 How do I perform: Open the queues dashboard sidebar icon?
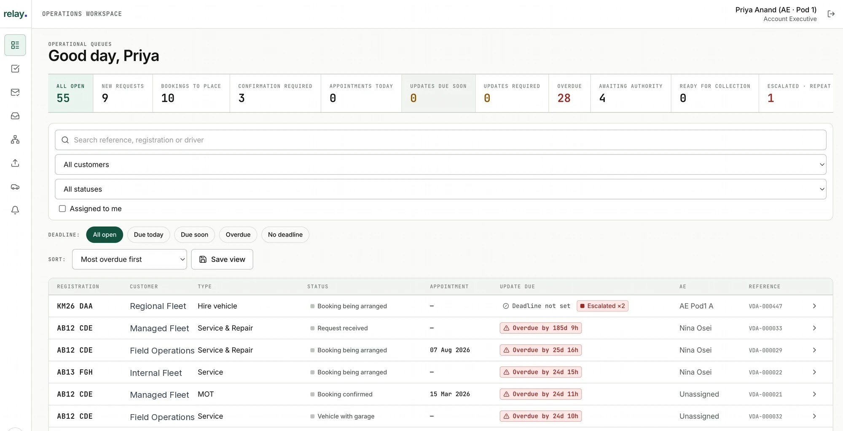coord(15,45)
